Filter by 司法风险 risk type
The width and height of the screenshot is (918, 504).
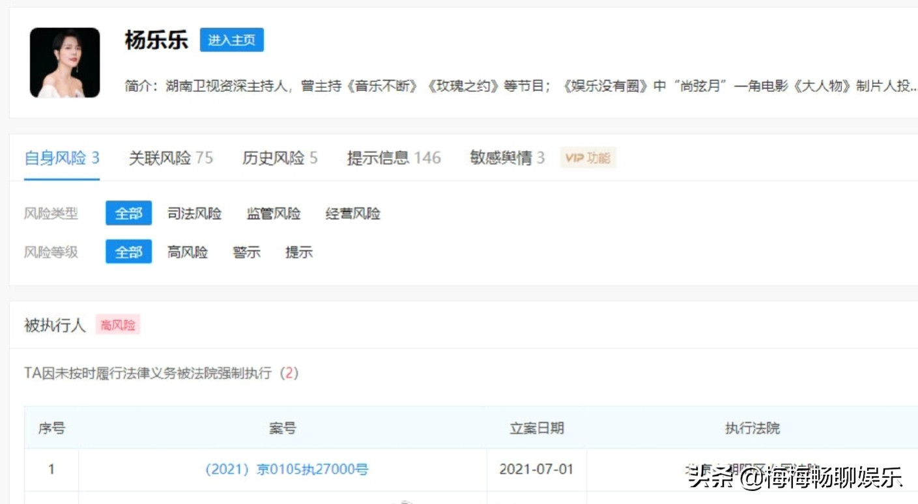195,213
